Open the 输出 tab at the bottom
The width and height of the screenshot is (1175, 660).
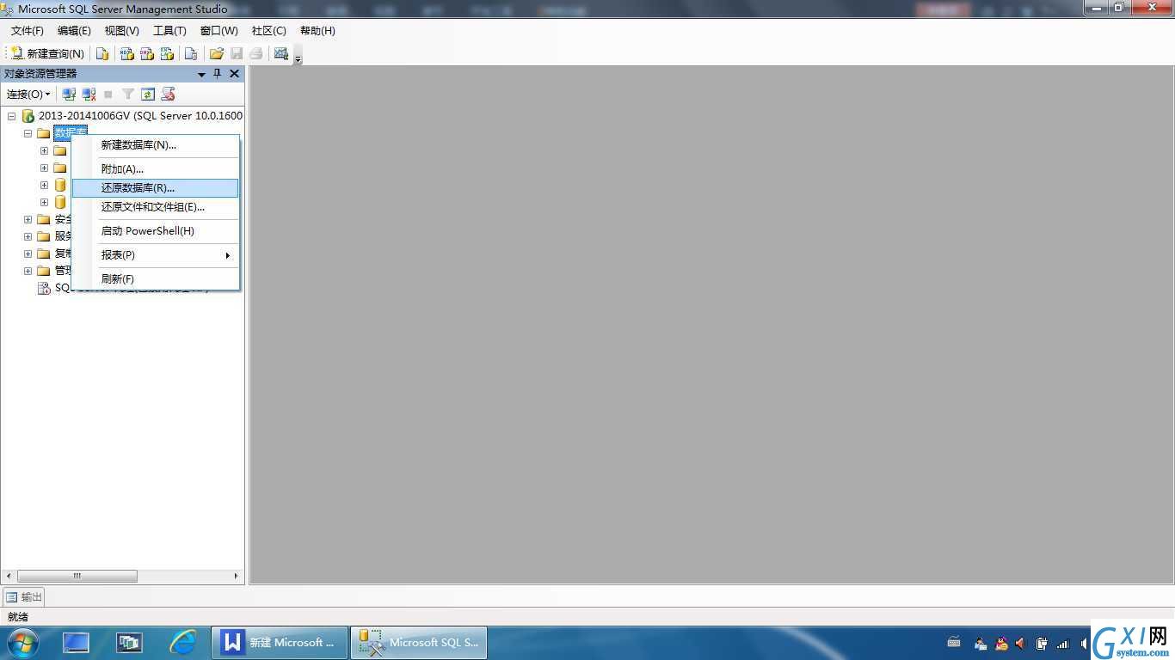pos(24,597)
